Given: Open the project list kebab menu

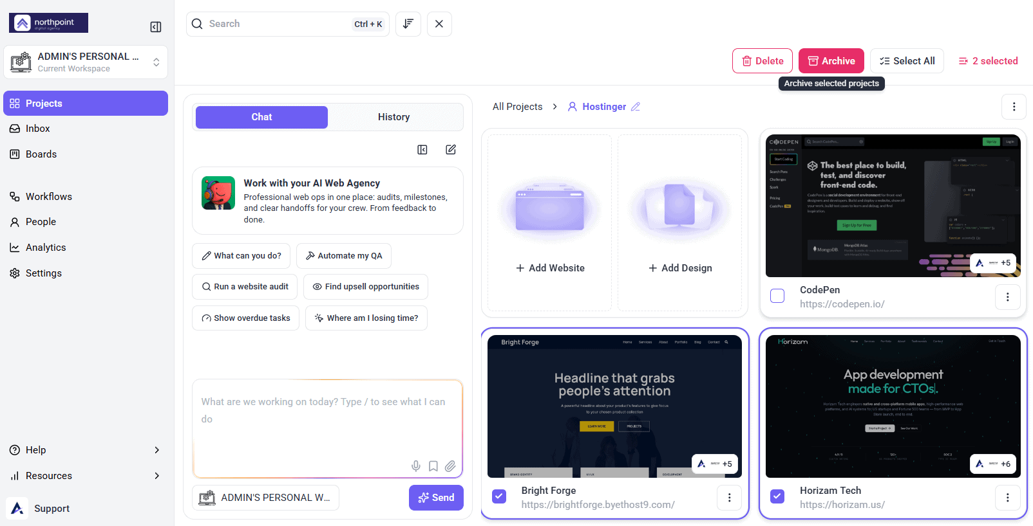Looking at the screenshot, I should pyautogui.click(x=1014, y=107).
